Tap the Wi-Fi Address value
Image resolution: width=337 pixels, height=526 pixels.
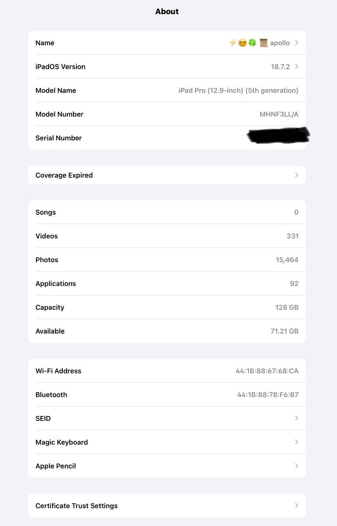point(267,371)
